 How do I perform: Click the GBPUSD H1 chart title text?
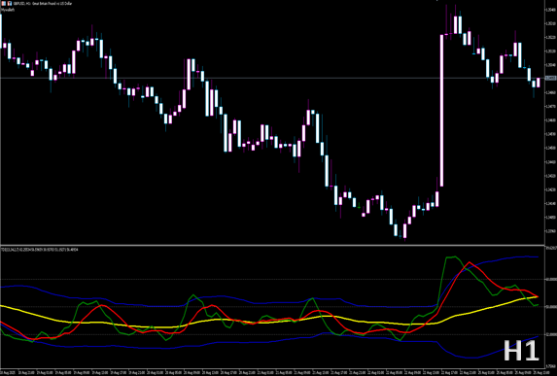coord(42,3)
